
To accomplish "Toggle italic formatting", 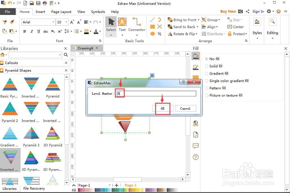I will click(x=32, y=31).
